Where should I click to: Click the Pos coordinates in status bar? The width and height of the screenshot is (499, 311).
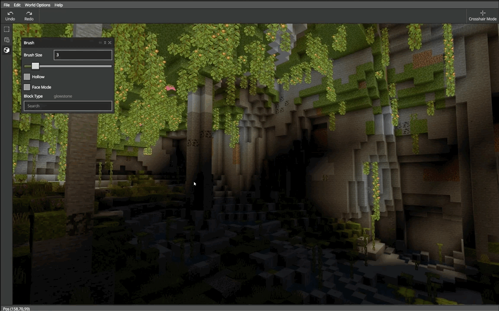coord(16,308)
